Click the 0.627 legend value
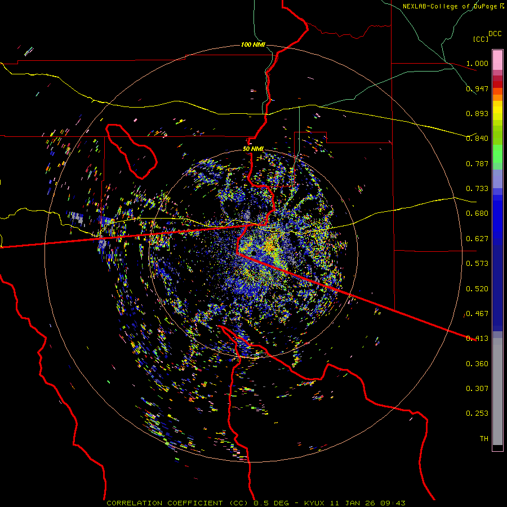 point(477,239)
